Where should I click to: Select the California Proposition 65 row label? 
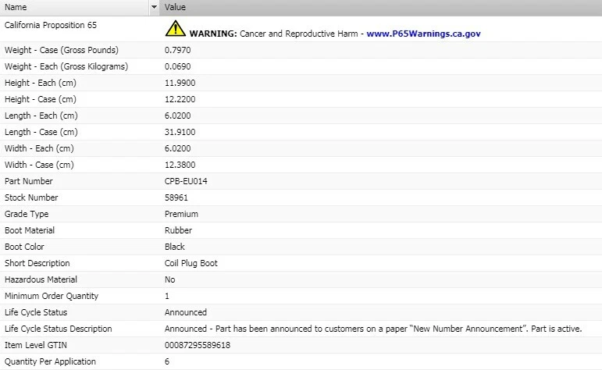tap(51, 25)
